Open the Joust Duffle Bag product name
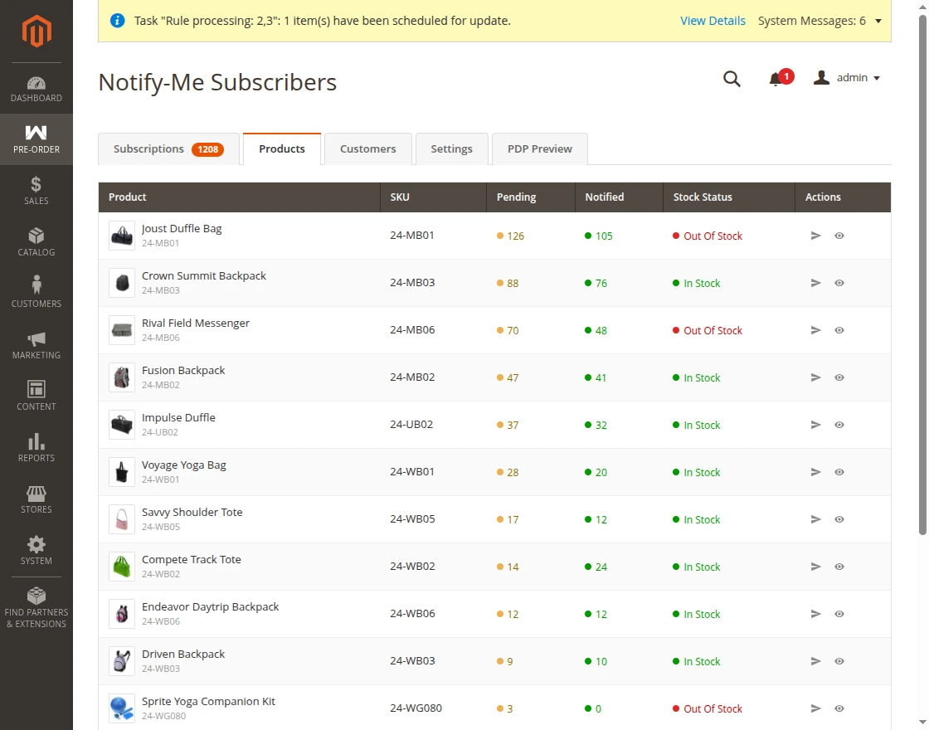Screen dimensions: 929x730 182,229
